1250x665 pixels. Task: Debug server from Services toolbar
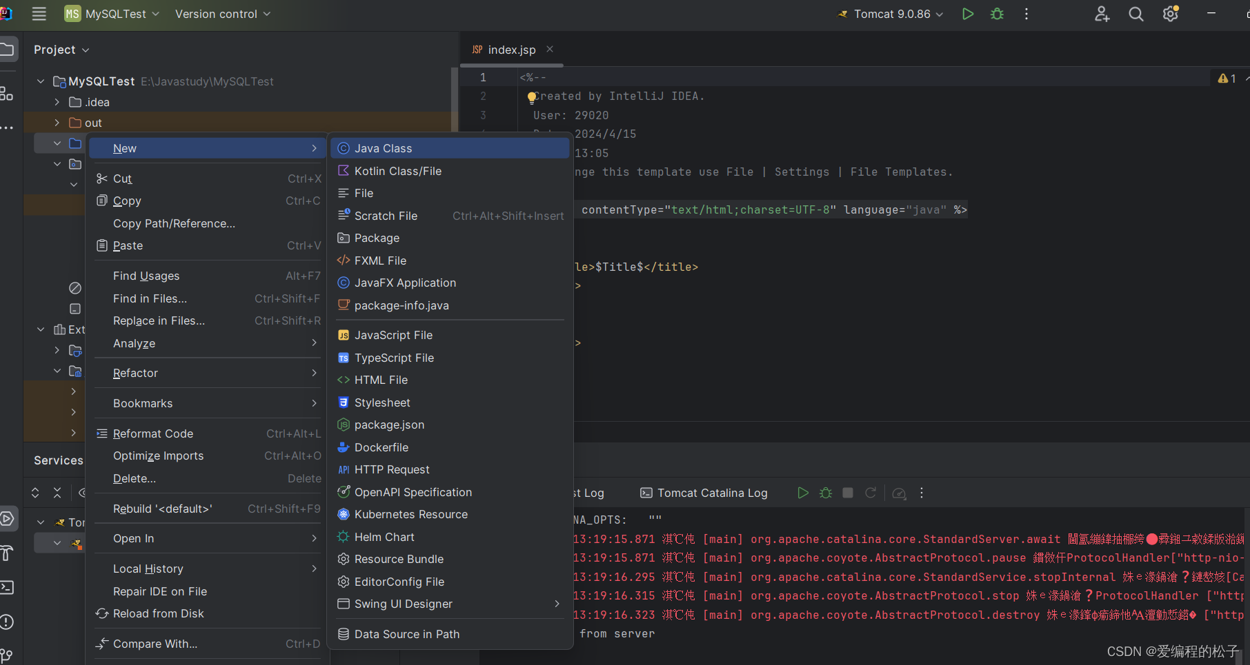[826, 493]
